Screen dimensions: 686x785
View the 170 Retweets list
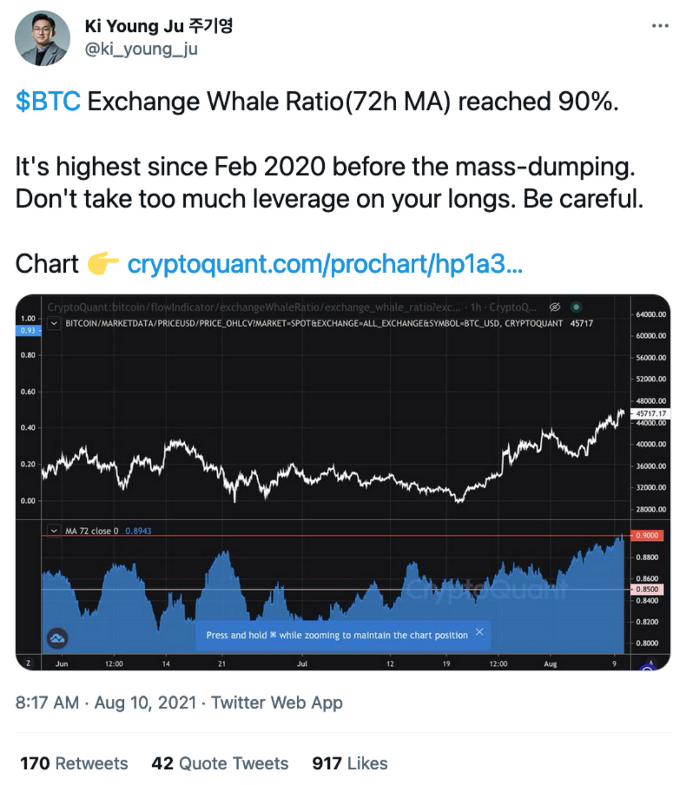tap(74, 763)
